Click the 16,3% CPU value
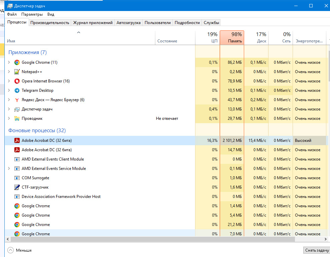 (212, 141)
